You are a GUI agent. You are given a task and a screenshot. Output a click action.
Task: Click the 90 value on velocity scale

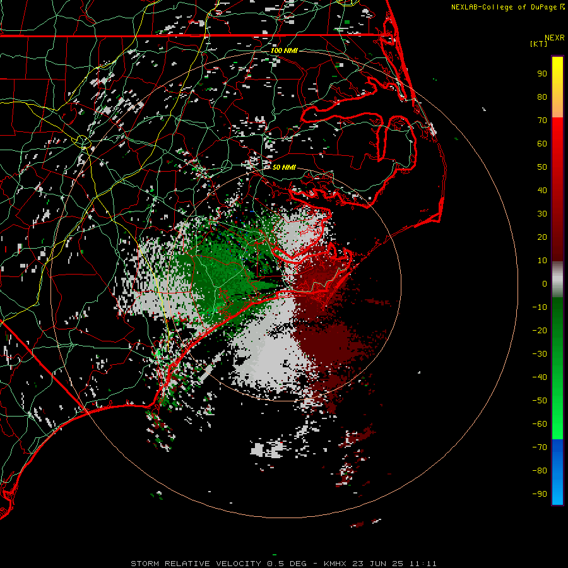pyautogui.click(x=542, y=74)
